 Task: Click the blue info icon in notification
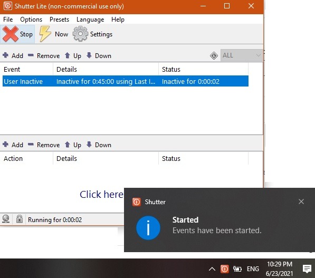[x=148, y=228]
